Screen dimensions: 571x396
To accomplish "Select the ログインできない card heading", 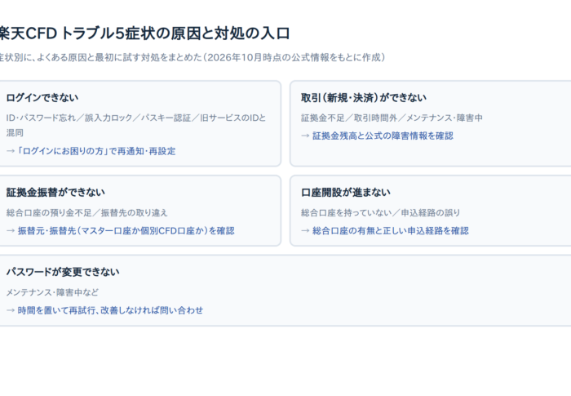I will (x=42, y=98).
